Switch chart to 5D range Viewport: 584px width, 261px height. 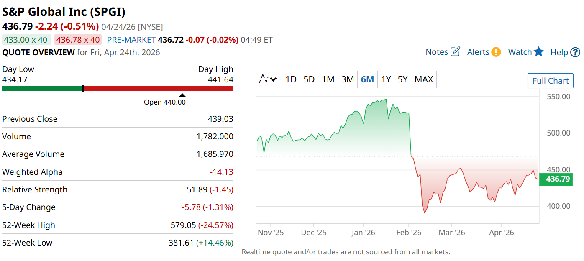click(309, 79)
